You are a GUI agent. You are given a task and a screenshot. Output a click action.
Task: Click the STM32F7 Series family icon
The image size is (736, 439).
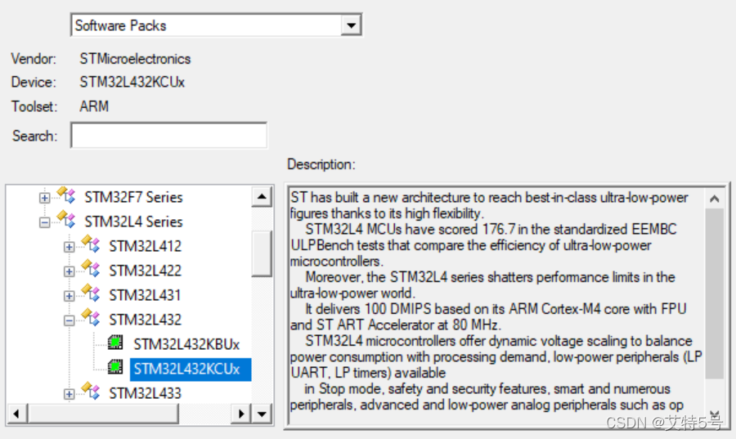click(66, 195)
